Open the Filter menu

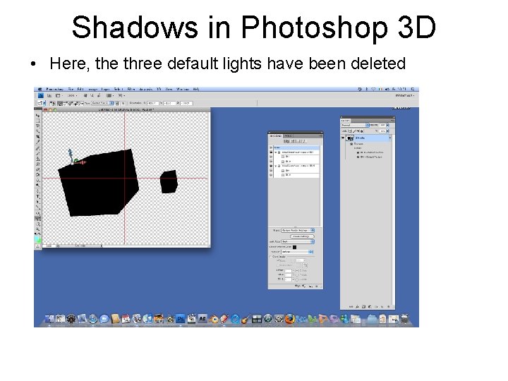131,89
